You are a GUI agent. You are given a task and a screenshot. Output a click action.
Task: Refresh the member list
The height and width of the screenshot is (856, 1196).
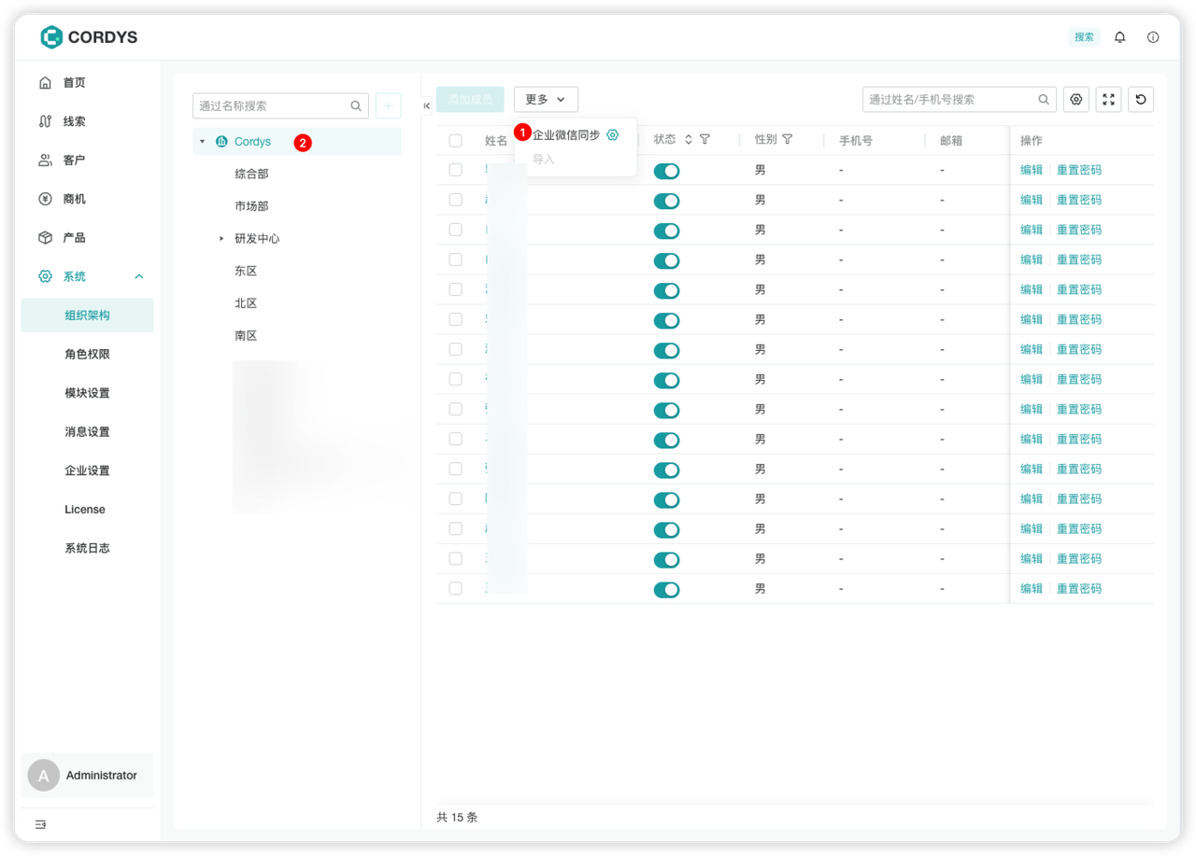[x=1141, y=99]
